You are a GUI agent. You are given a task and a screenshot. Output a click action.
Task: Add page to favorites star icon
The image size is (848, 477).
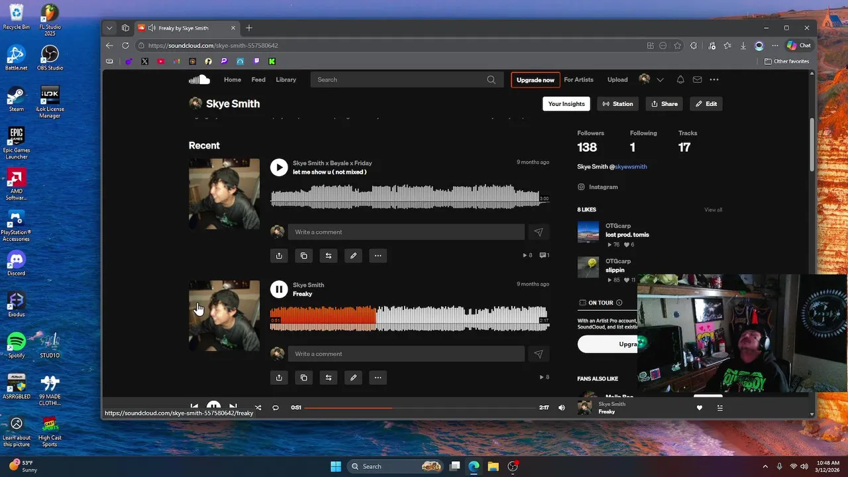(678, 46)
